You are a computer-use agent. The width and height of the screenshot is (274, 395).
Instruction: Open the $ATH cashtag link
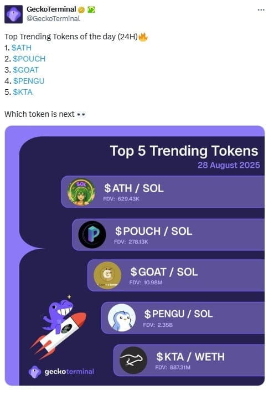[22, 48]
